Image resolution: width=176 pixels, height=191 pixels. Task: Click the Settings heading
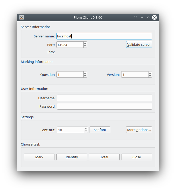[27, 117]
